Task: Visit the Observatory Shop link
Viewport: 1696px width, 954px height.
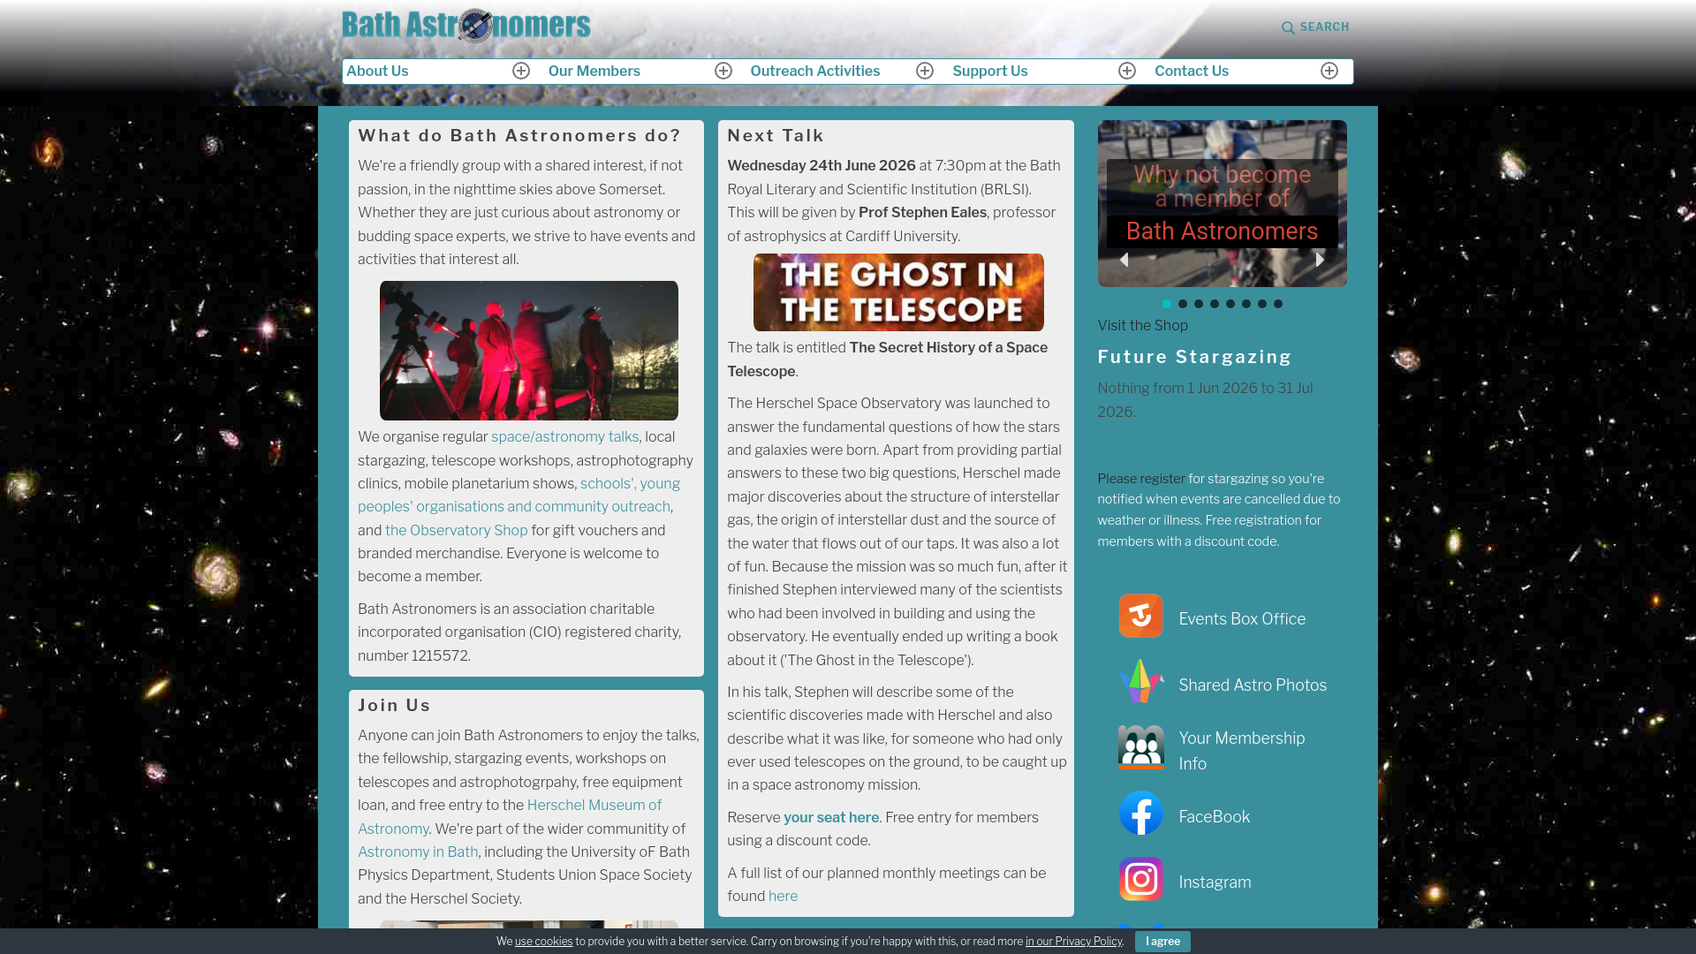Action: 456,531
